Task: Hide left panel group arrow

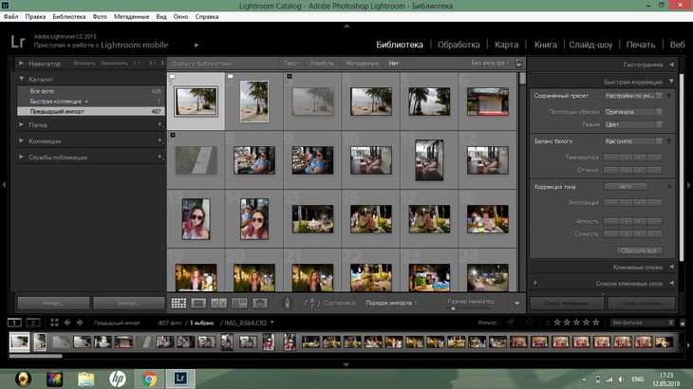Action: click(4, 185)
